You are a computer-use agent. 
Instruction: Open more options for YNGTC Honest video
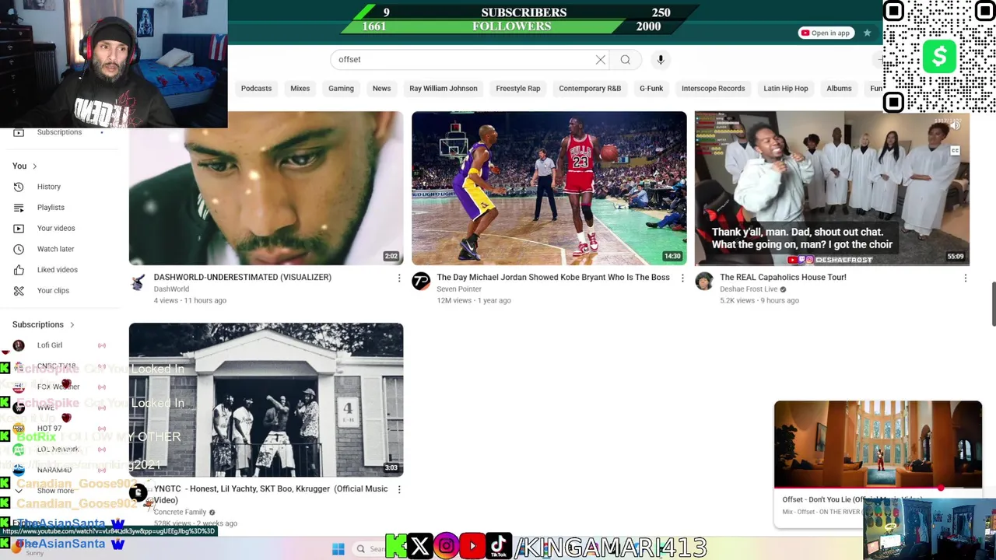click(399, 489)
